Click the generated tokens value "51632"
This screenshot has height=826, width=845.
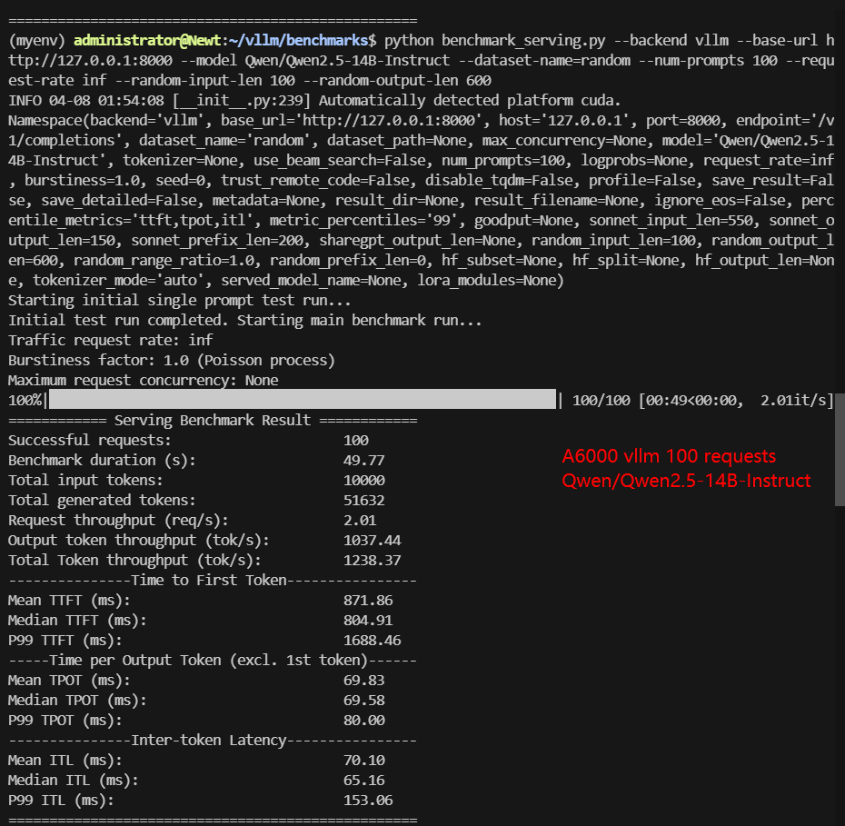tap(363, 501)
